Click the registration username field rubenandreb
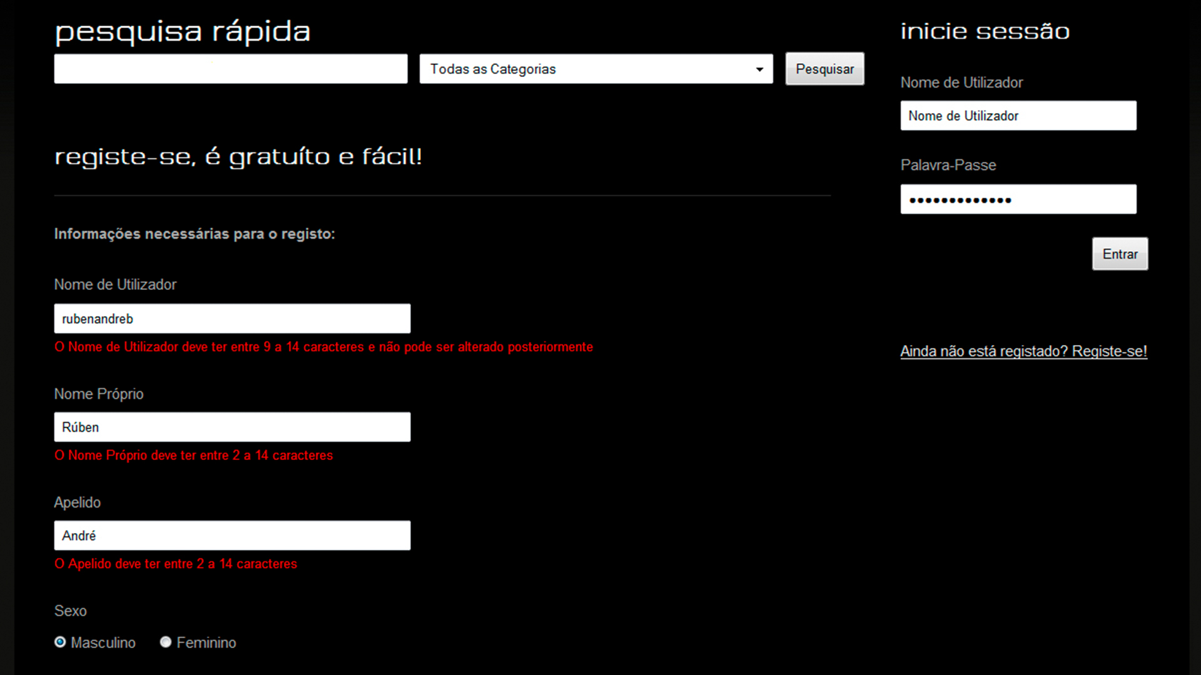This screenshot has width=1201, height=675. (232, 319)
